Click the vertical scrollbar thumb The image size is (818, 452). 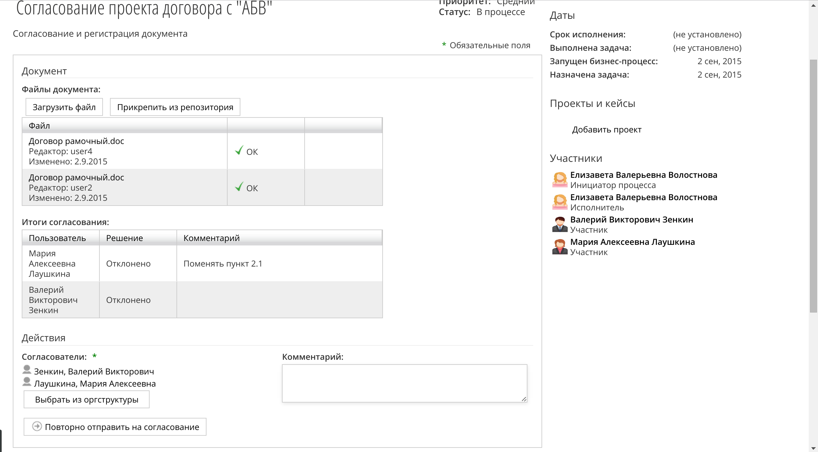(x=813, y=185)
